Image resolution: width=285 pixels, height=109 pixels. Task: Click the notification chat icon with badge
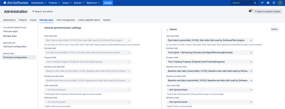(250, 11)
